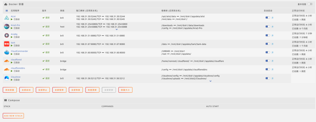Toggle autostart for bark
Viewport: 316px width, 122px height.
[268, 44]
